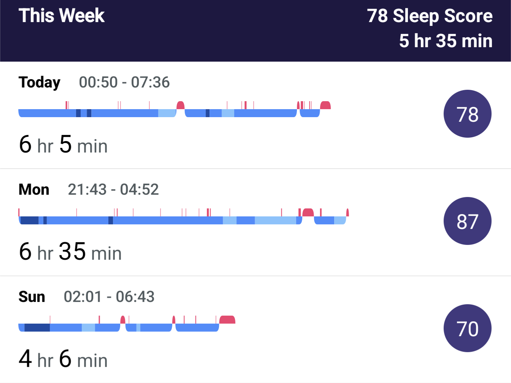The height and width of the screenshot is (383, 511).
Task: Click the This Week header title
Action: click(62, 16)
